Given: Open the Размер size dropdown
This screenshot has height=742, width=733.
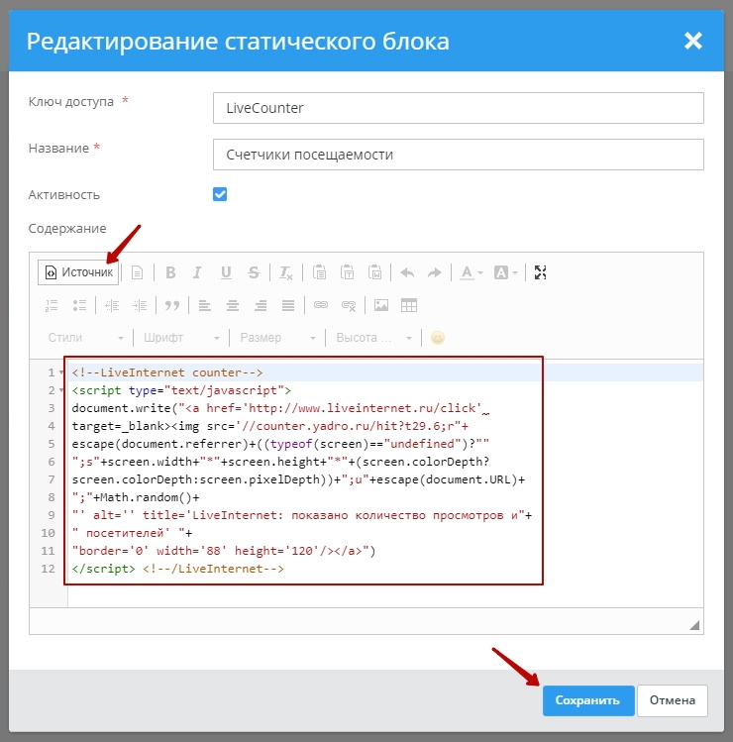Looking at the screenshot, I should click(x=277, y=338).
